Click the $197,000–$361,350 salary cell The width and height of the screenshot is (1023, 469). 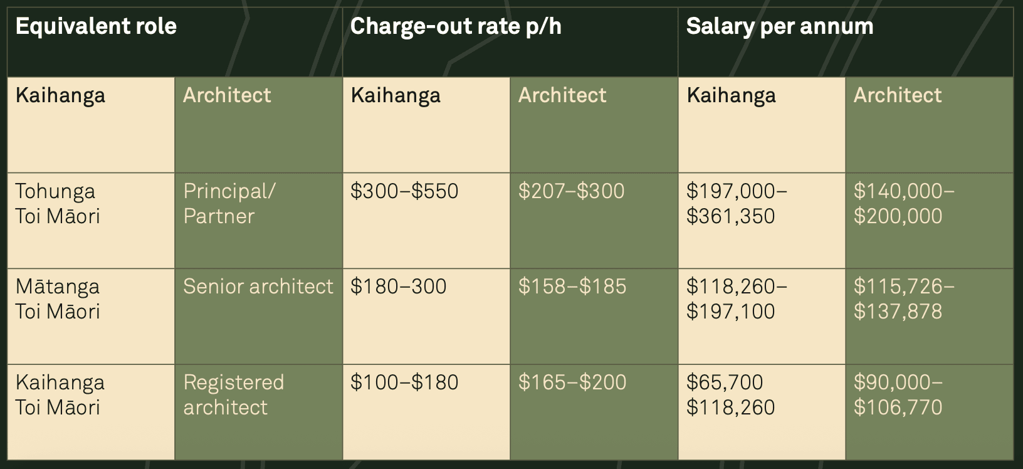coord(737,204)
